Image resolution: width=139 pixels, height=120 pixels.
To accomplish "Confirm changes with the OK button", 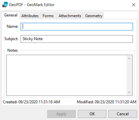I will (x=92, y=114).
